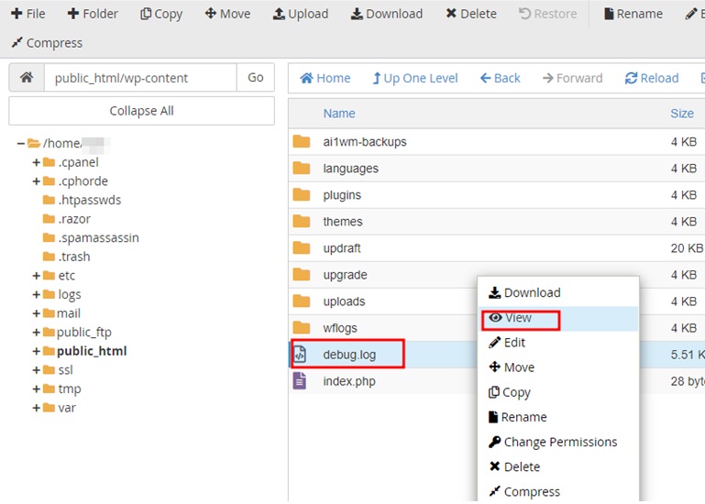
Task: Expand the public_html tree folder
Action: (x=37, y=351)
